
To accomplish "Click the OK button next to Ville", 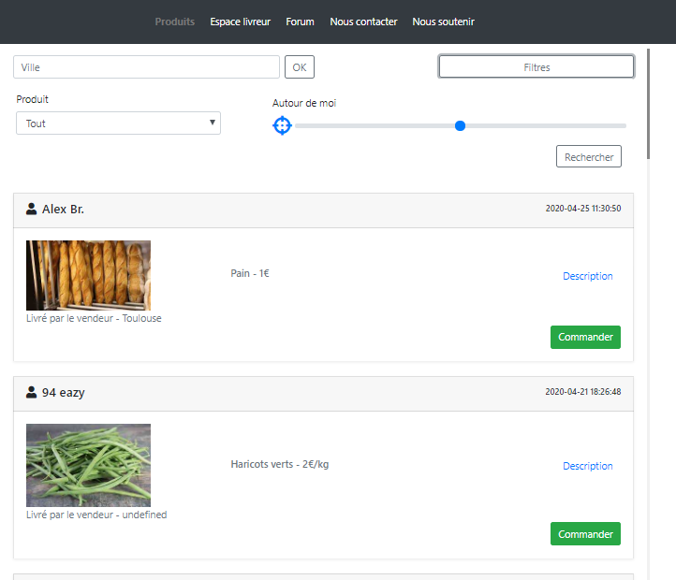I will click(300, 66).
